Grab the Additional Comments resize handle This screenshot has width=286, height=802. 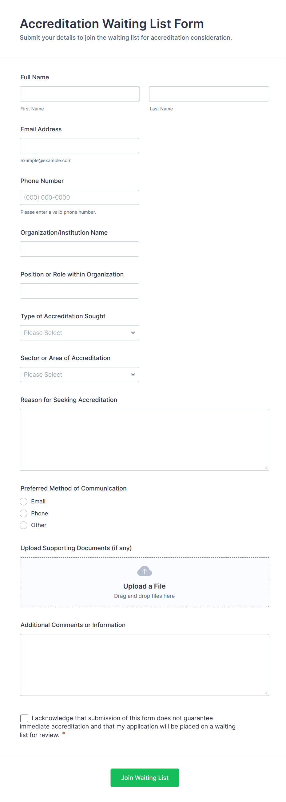tap(266, 693)
